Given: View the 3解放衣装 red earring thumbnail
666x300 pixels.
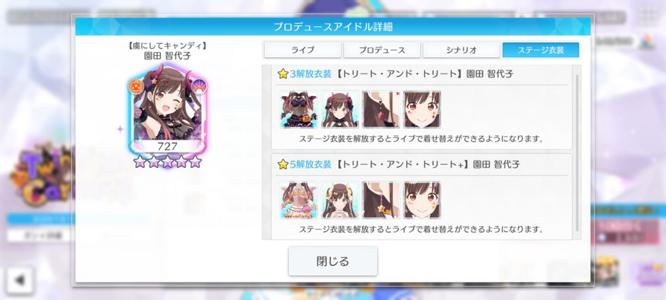Looking at the screenshot, I should [381, 109].
